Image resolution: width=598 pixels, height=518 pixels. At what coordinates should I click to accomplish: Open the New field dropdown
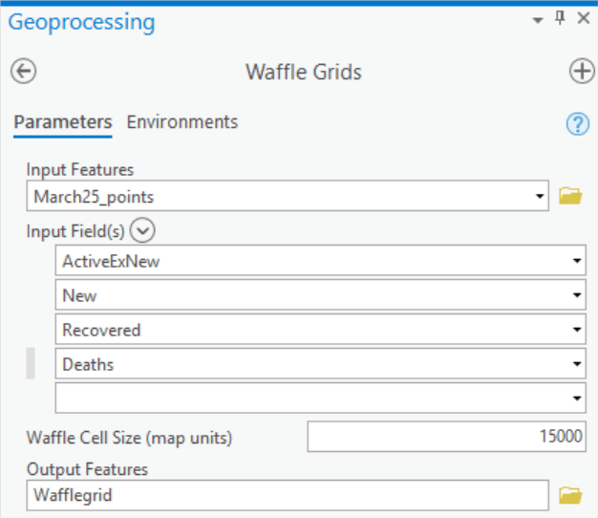coord(578,295)
